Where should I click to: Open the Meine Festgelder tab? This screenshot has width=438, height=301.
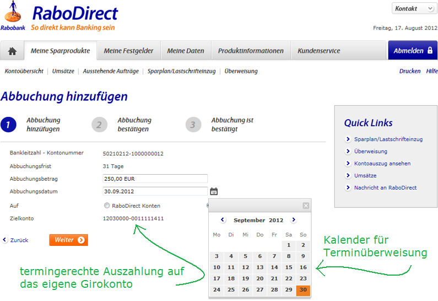[128, 51]
